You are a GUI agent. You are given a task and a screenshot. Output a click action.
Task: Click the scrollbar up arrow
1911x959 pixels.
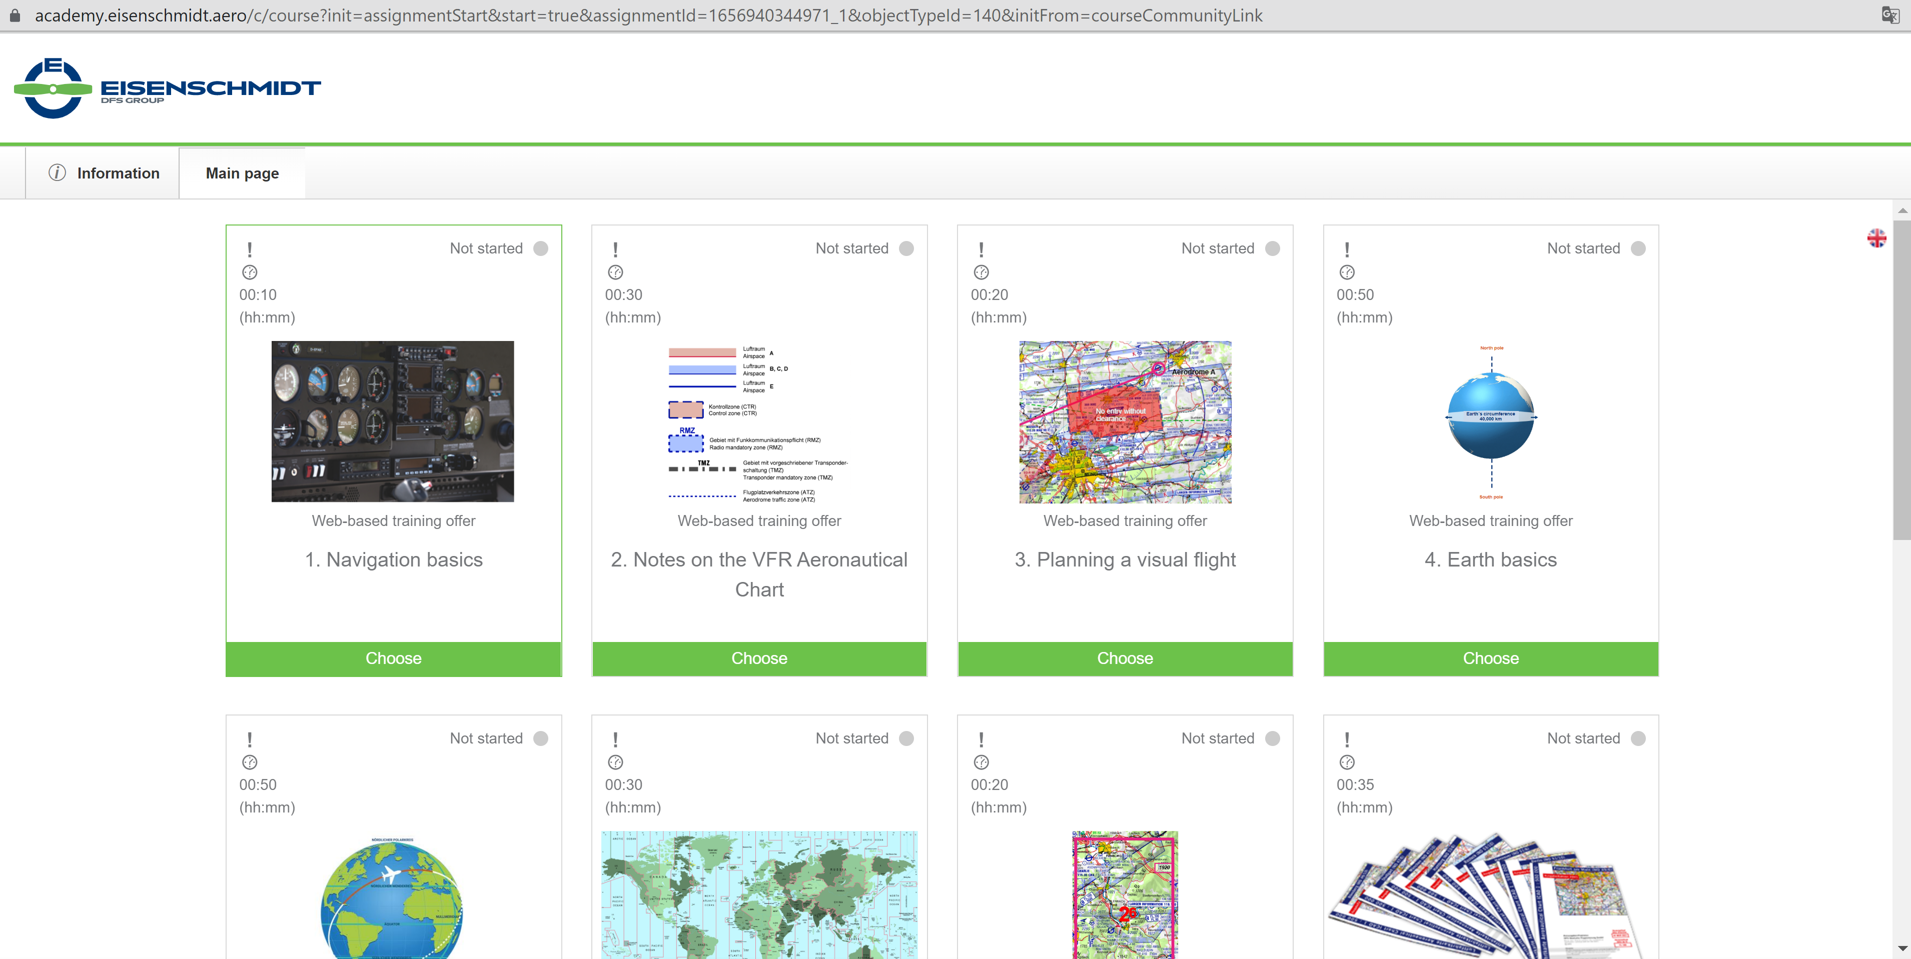1902,210
